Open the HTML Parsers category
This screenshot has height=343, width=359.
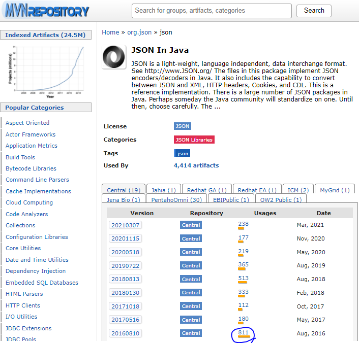[24, 294]
